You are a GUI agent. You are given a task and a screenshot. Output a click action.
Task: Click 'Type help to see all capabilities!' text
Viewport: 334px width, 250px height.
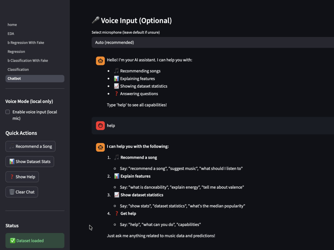pyautogui.click(x=137, y=105)
